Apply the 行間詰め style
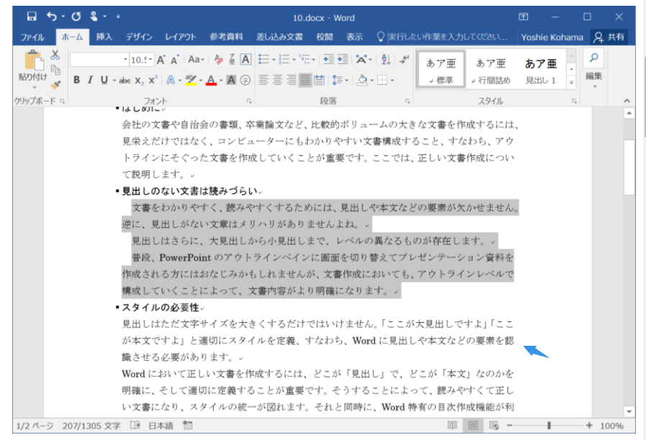The height and width of the screenshot is (440, 646). tap(491, 69)
